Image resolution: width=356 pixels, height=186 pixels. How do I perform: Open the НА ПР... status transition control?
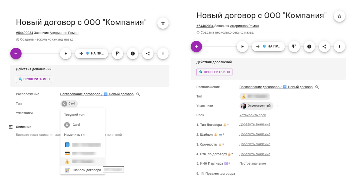click(x=92, y=53)
